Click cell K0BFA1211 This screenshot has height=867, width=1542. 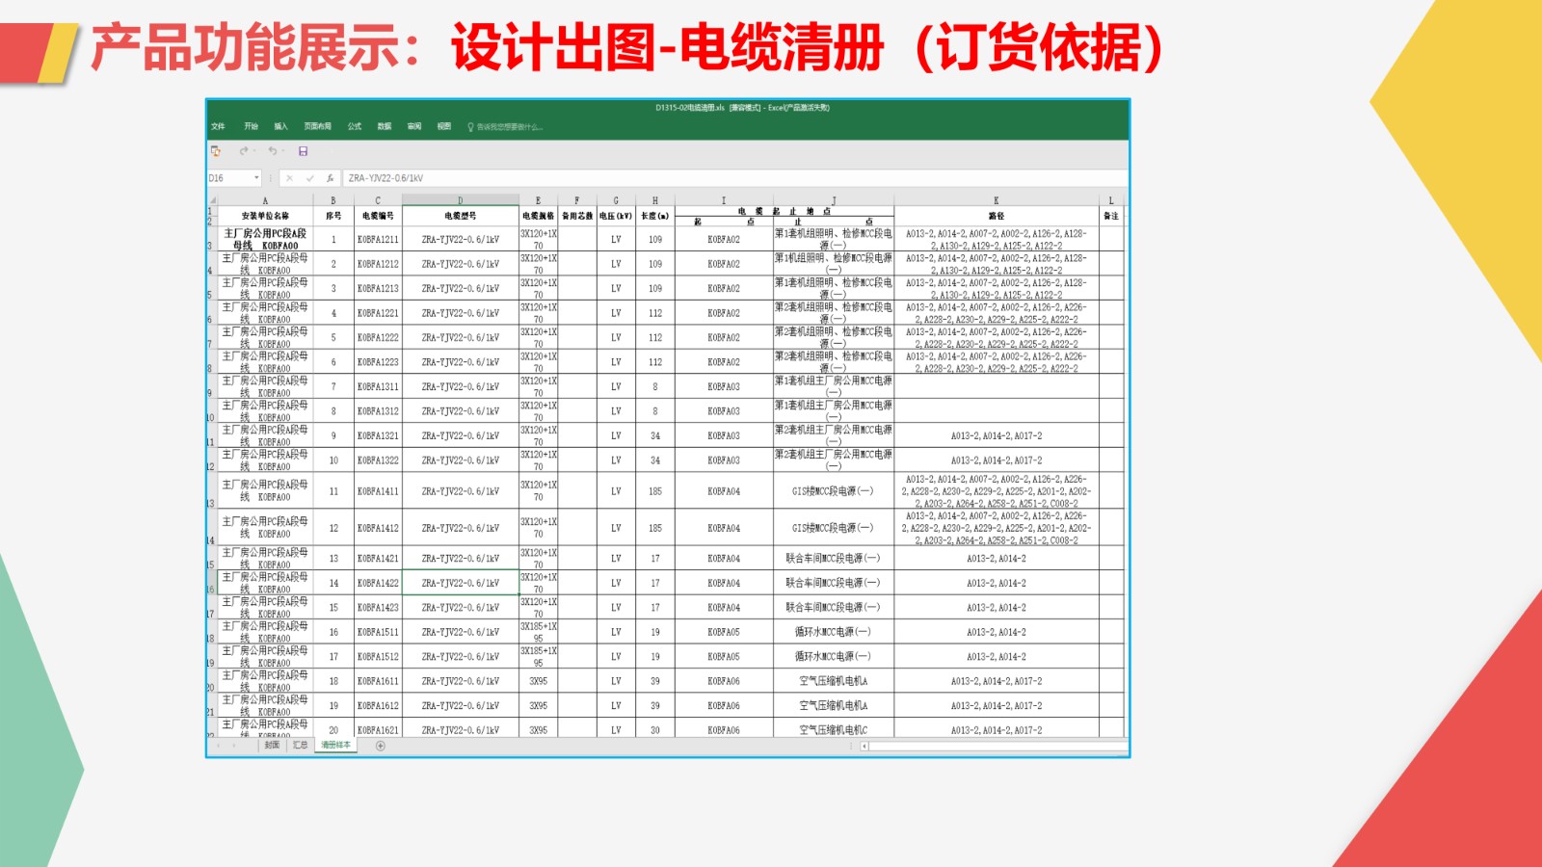378,239
